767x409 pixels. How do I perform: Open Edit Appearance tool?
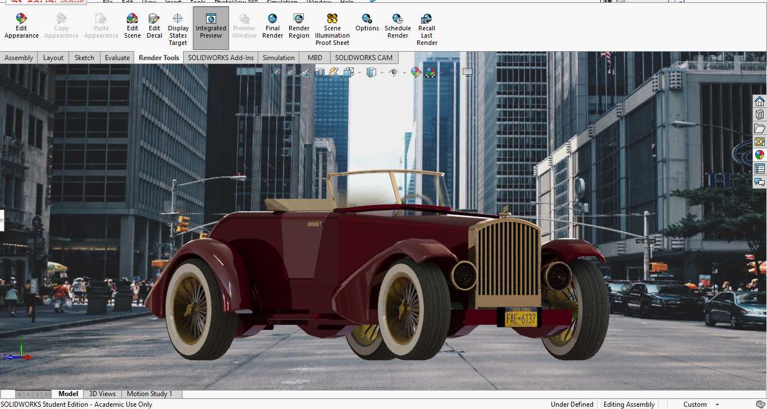click(x=21, y=26)
